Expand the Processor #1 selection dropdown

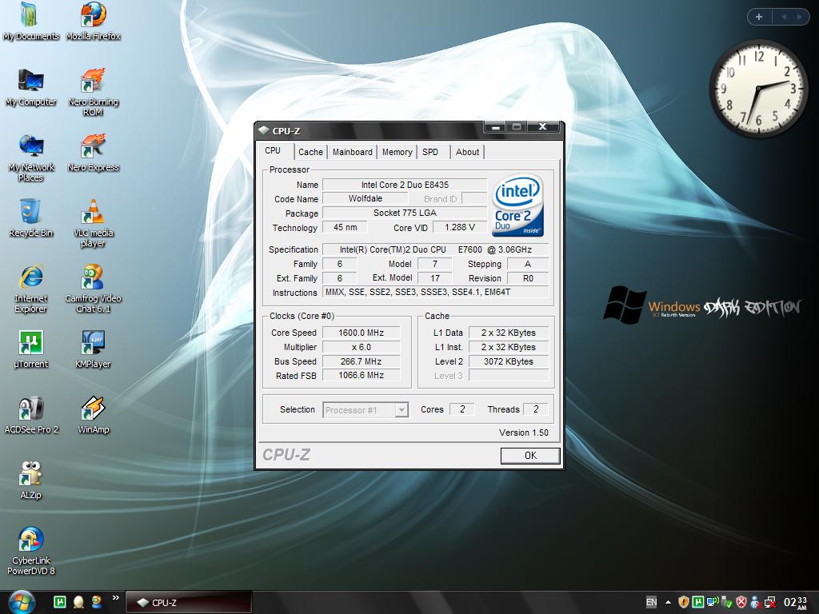[402, 410]
